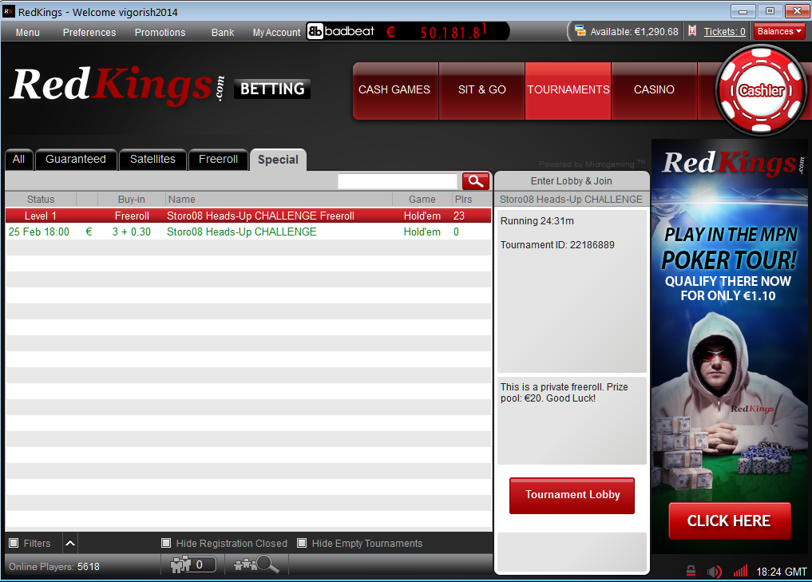Click the badbeat jackpot logo
812x582 pixels.
[339, 32]
